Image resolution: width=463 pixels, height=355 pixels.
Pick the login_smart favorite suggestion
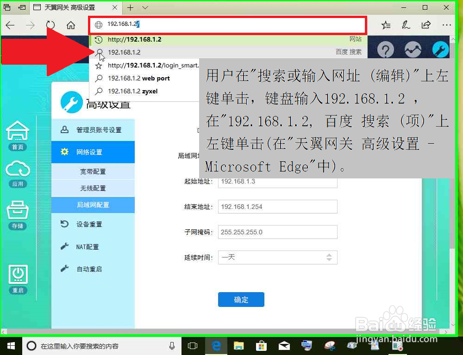pyautogui.click(x=144, y=66)
